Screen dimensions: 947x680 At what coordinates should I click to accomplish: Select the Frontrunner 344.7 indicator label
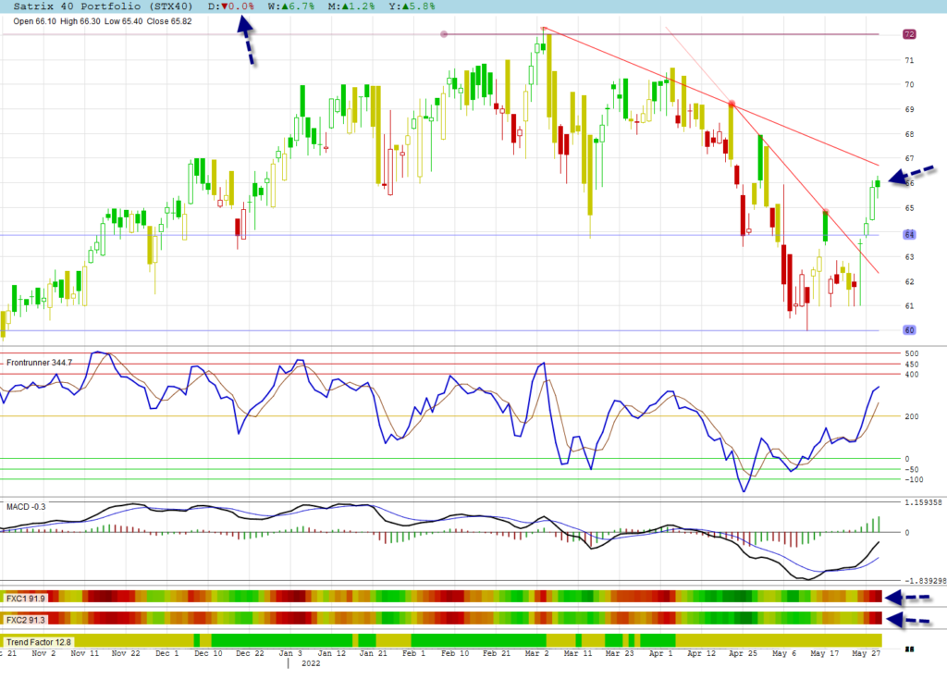(39, 363)
